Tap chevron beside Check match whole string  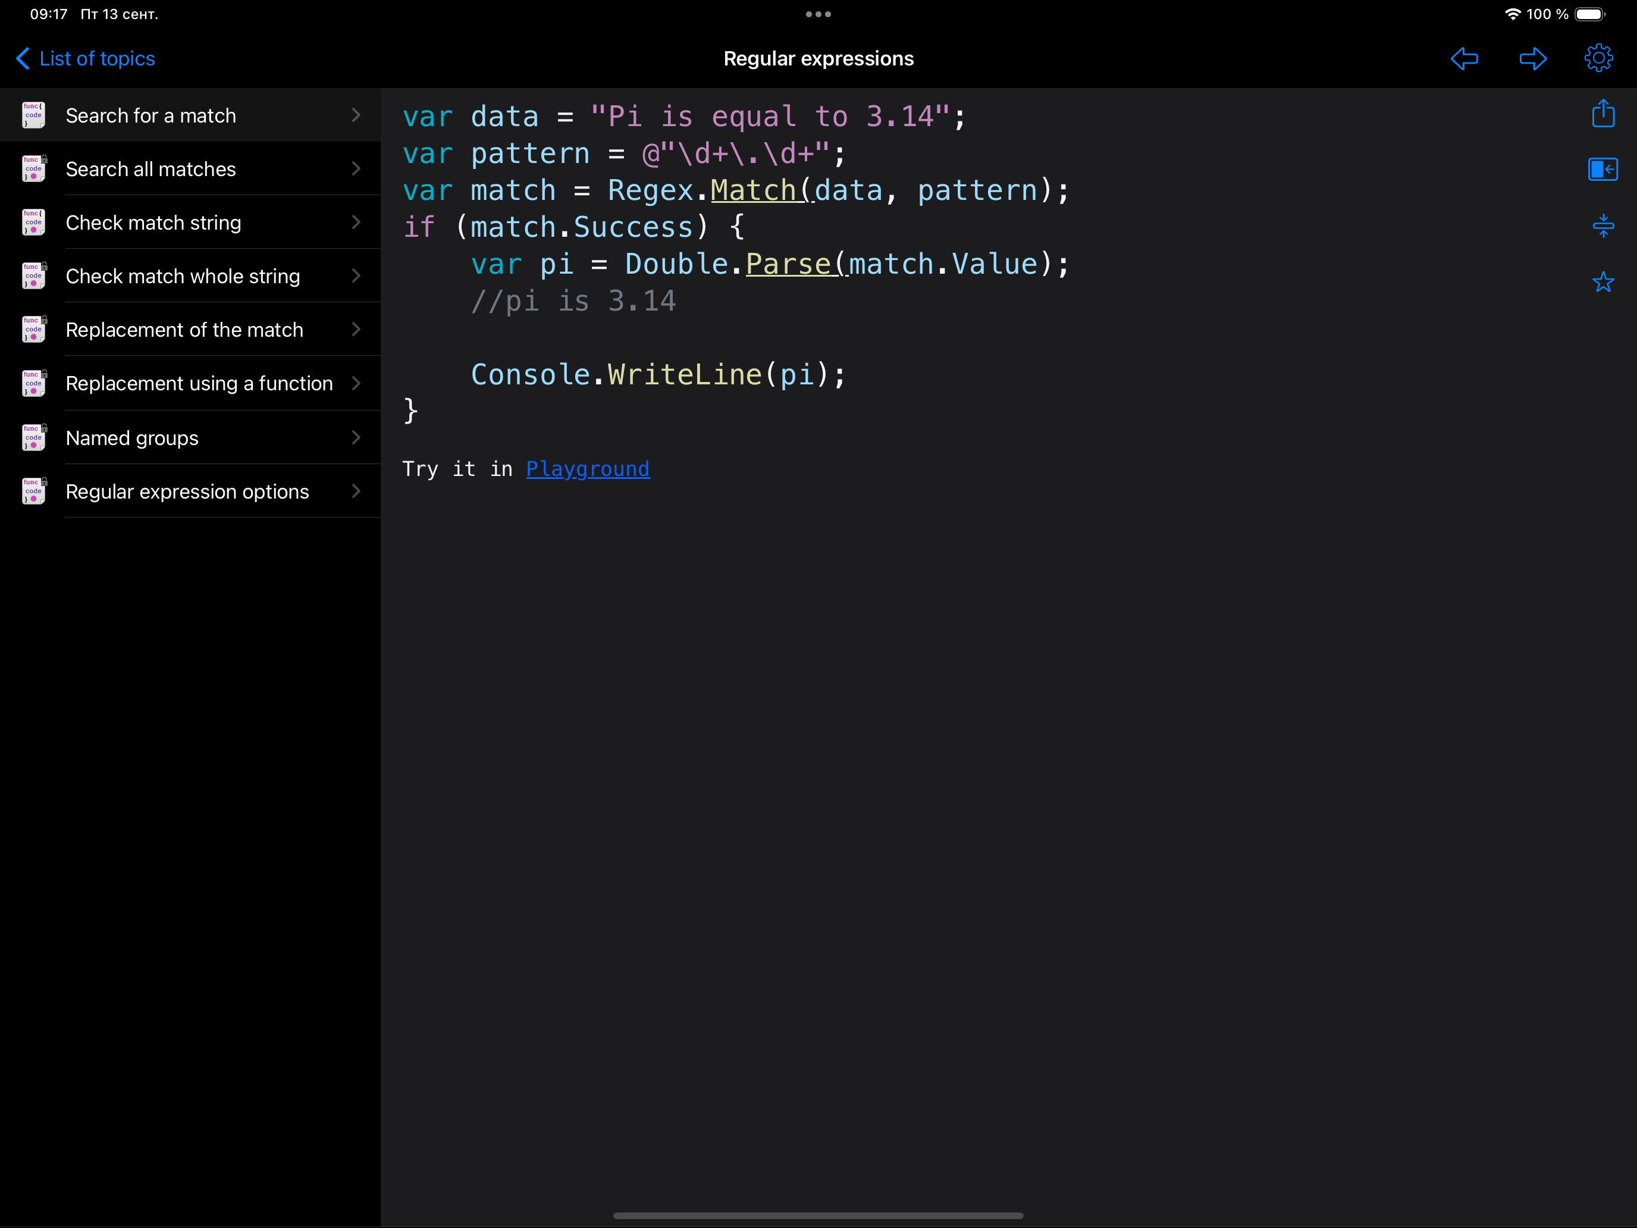tap(356, 276)
